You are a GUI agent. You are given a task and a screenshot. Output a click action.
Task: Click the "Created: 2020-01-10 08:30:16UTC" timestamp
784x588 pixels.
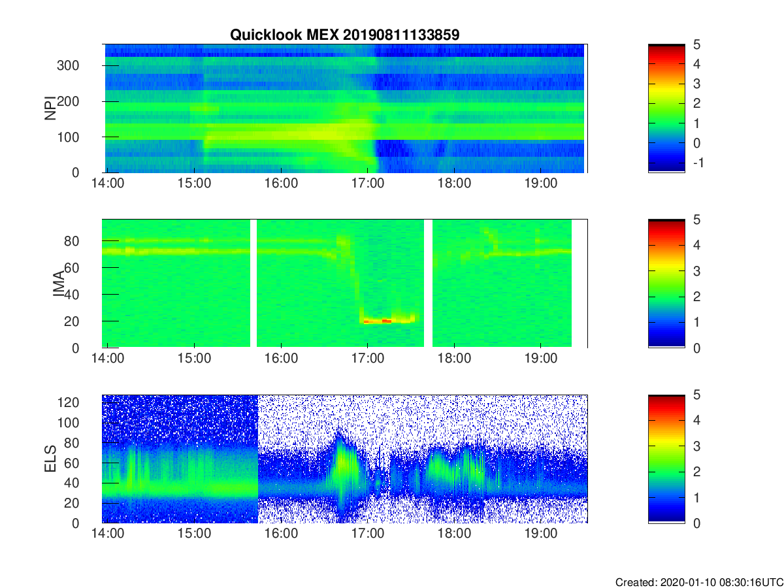698,582
